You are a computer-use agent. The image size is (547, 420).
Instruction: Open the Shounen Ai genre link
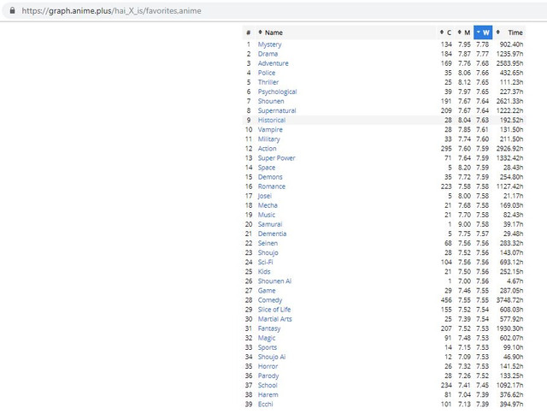274,281
